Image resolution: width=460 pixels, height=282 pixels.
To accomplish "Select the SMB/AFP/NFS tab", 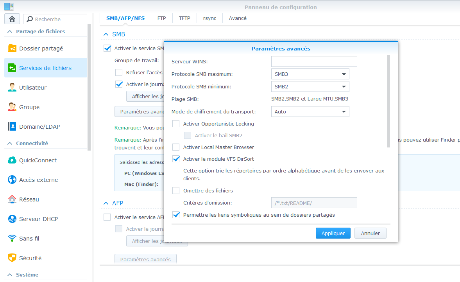I will (x=125, y=18).
